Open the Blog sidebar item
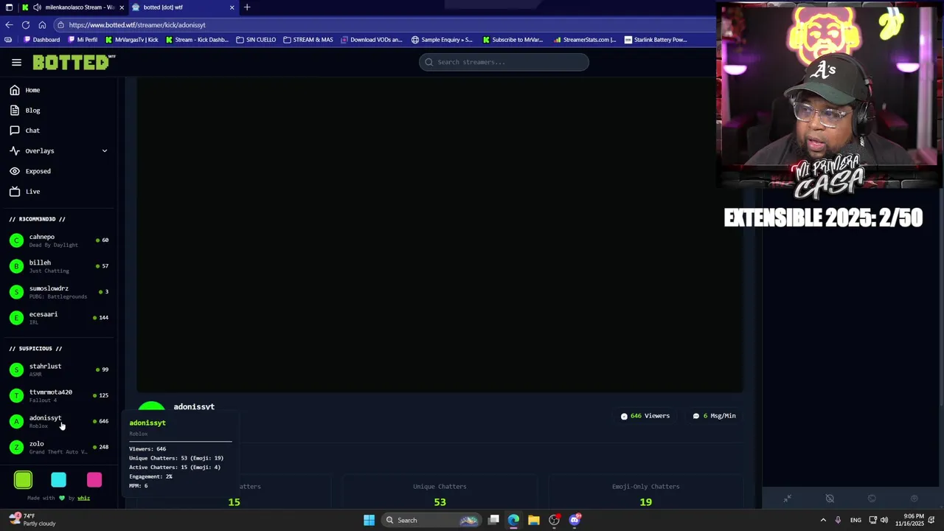The width and height of the screenshot is (944, 531). pos(59,110)
